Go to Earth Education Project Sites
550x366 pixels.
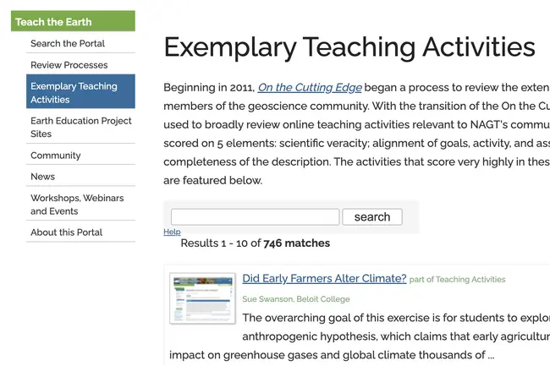80,127
